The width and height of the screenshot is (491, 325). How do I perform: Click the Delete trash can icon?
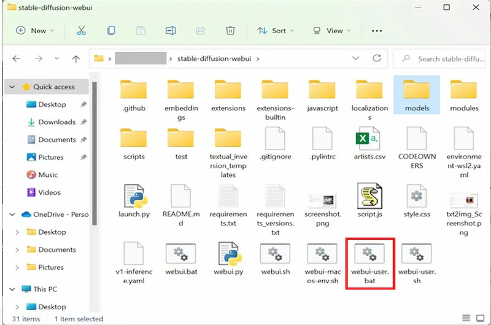point(230,30)
